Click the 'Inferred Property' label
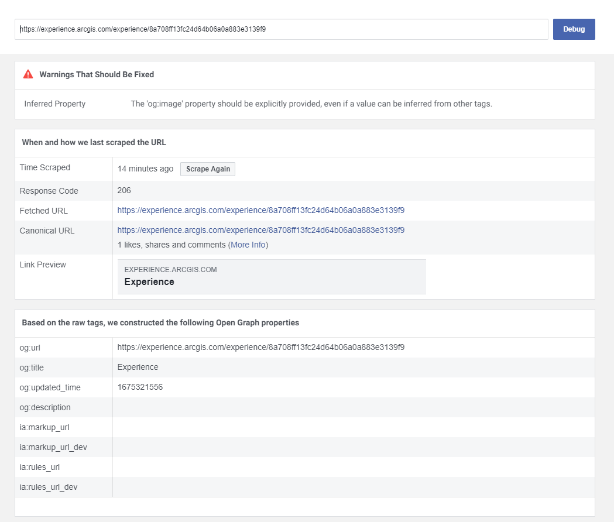The width and height of the screenshot is (614, 522). click(x=55, y=104)
